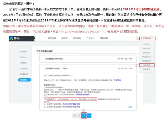Choose 系统通知 in the user dropdown menu
This screenshot has width=168, height=119.
pyautogui.click(x=147, y=65)
